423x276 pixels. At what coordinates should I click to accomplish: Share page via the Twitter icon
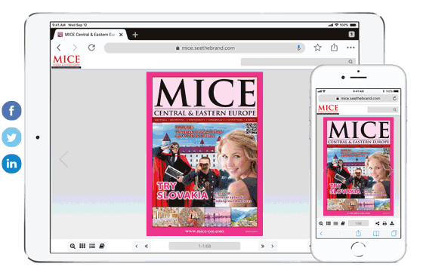tap(11, 137)
